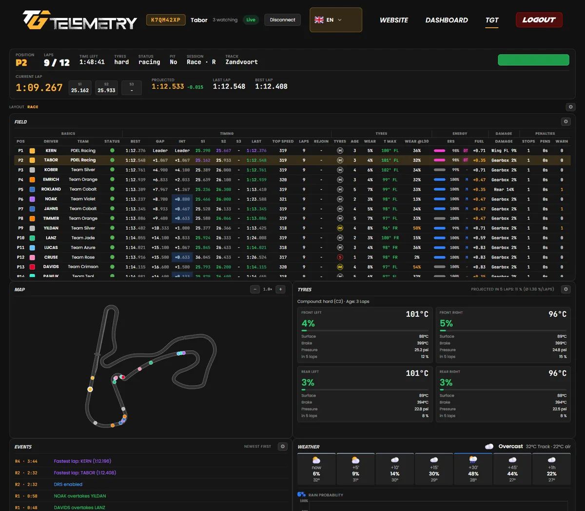Click the 'Wing FL 9%' damage cell
Image resolution: width=585 pixels, height=511 pixels.
click(504, 151)
